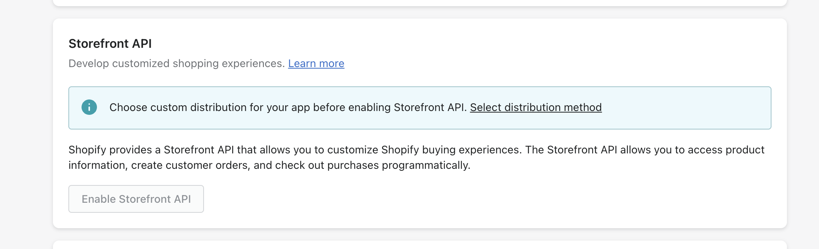Click the gray page background at right margin
819x249 pixels.
[x=803, y=123]
